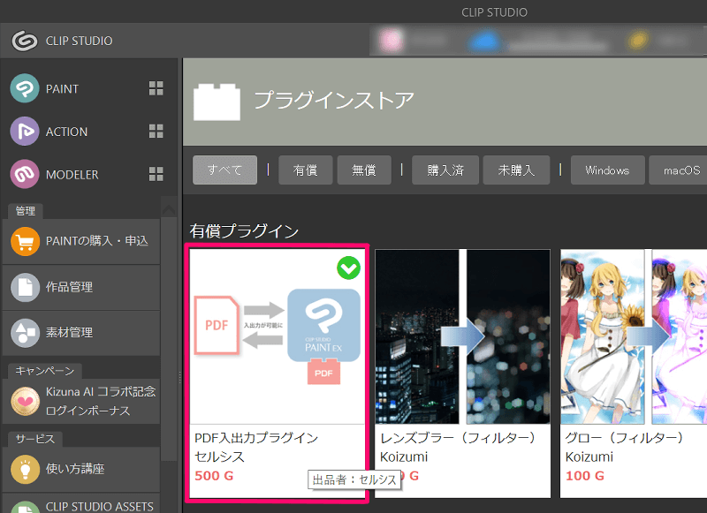The width and height of the screenshot is (707, 513).
Task: Click the heart coin campaign icon
Action: click(x=26, y=401)
